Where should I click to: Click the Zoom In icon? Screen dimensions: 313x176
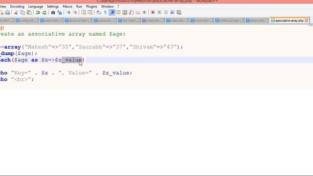[68, 13]
